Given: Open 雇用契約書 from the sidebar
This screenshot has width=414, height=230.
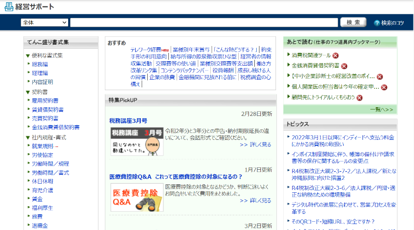Looking at the screenshot, I should (45, 101).
